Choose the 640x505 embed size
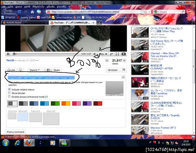 (36, 117)
